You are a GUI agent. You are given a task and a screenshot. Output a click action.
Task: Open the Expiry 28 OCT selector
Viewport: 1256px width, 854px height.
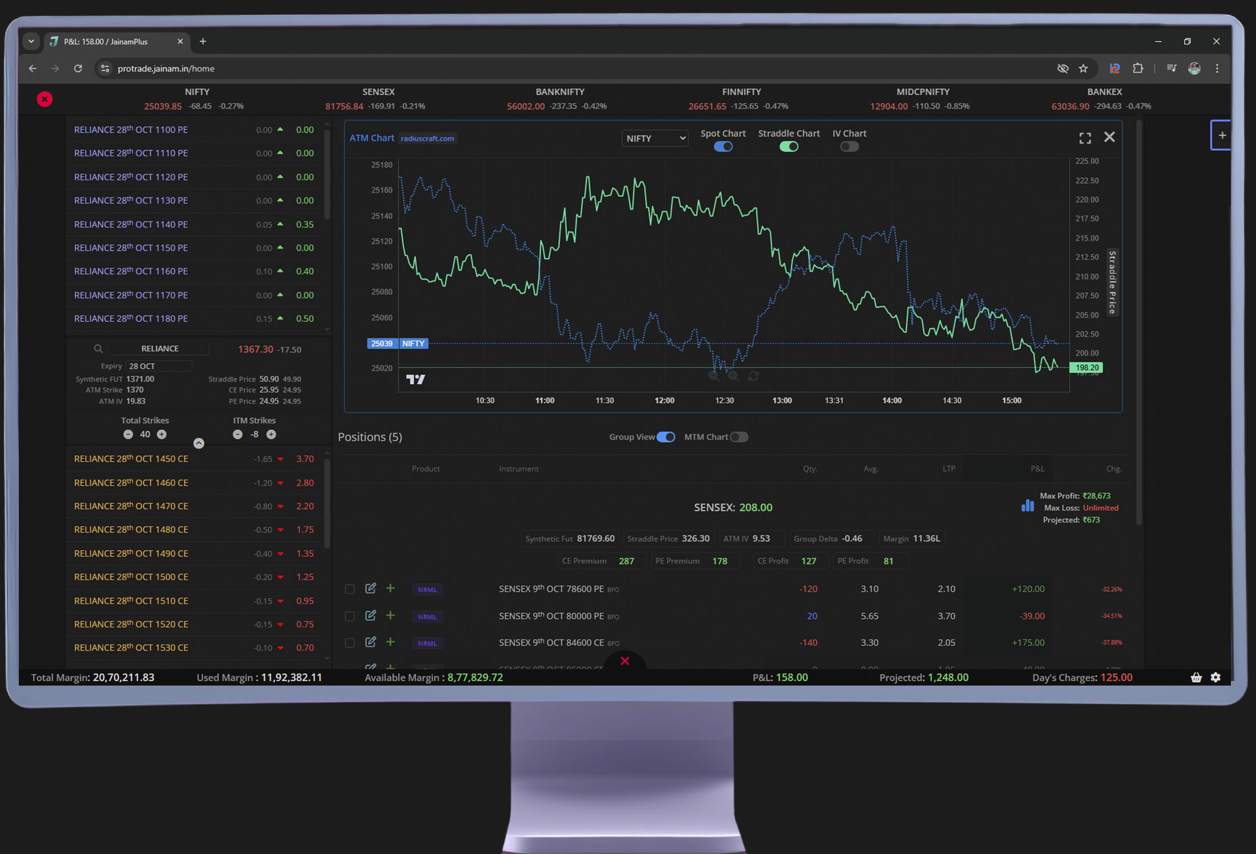[158, 366]
